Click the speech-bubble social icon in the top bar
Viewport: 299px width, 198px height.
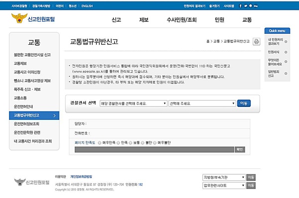[x=251, y=6]
